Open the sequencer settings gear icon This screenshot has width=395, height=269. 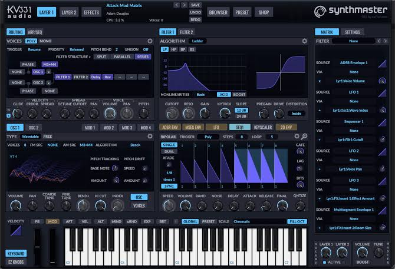[297, 136]
